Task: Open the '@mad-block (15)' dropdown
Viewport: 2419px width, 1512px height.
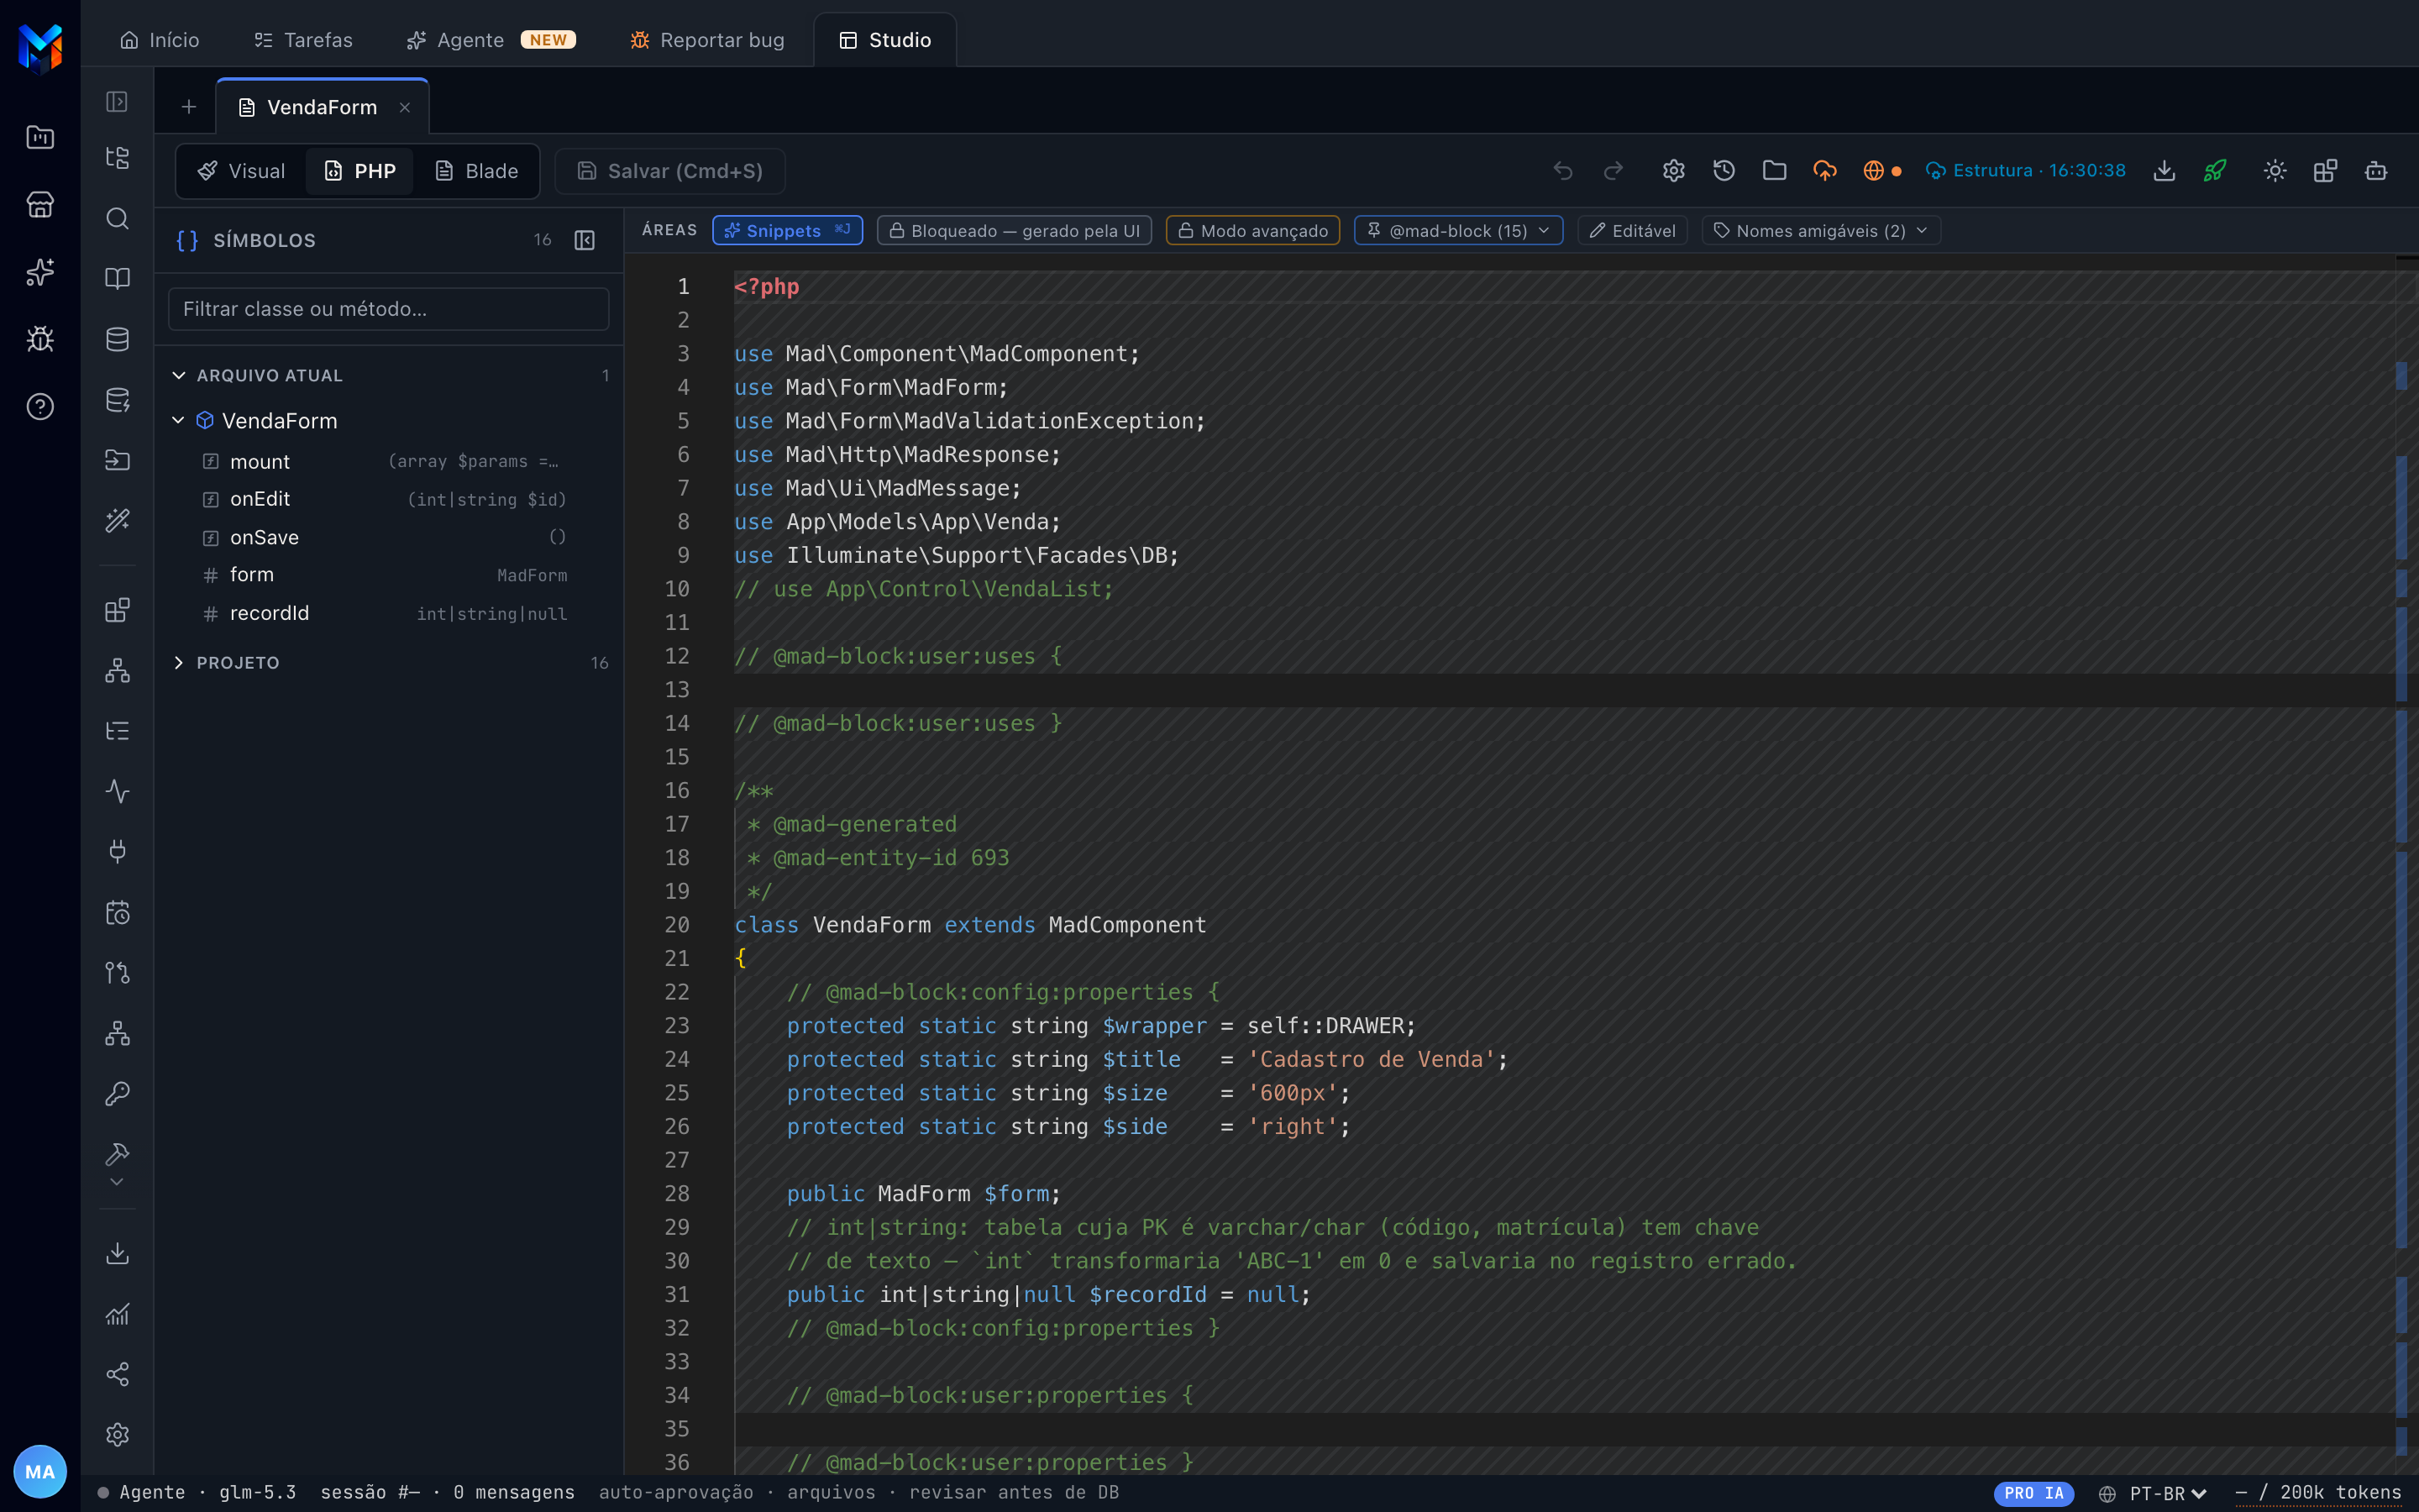Action: pyautogui.click(x=1458, y=231)
